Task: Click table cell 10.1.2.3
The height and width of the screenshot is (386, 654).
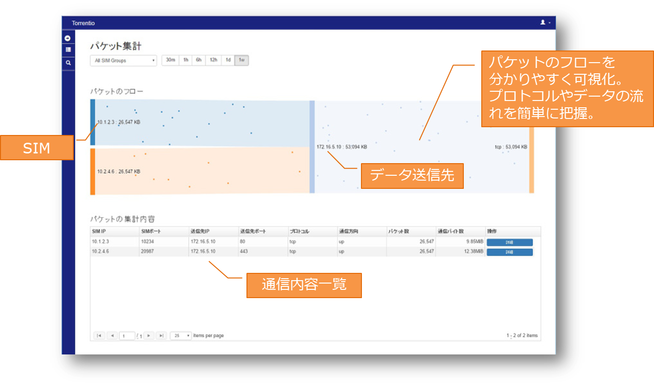Action: (114, 242)
